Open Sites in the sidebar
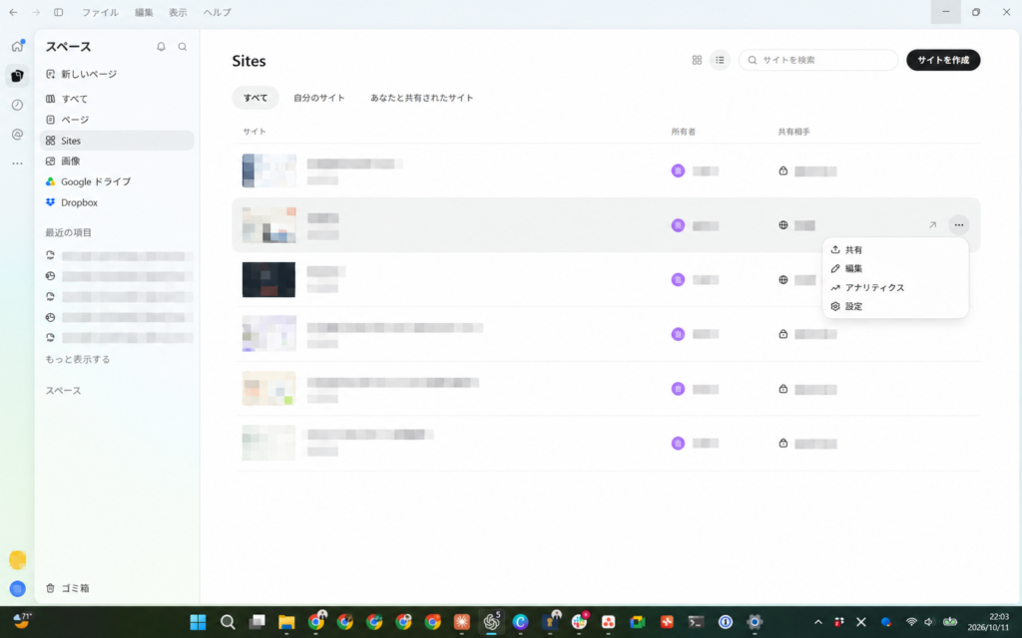 pos(118,141)
